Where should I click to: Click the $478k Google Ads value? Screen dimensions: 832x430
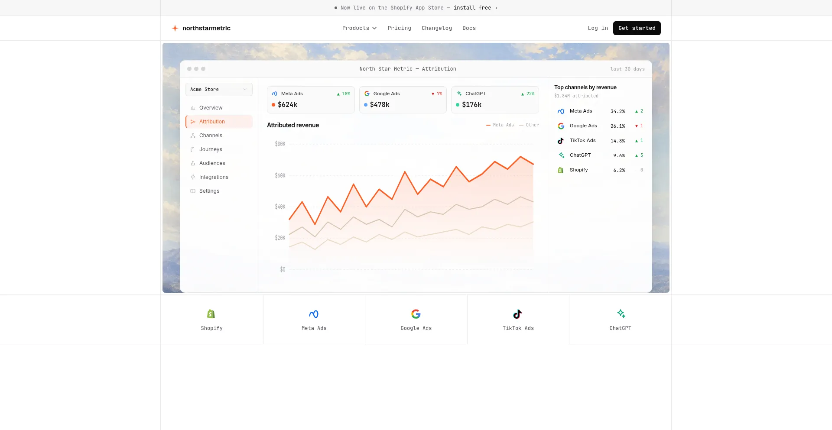(x=380, y=104)
